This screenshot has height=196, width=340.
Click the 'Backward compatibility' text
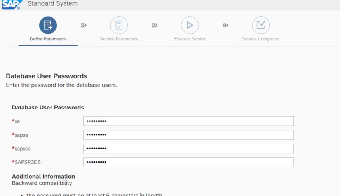[42, 183]
